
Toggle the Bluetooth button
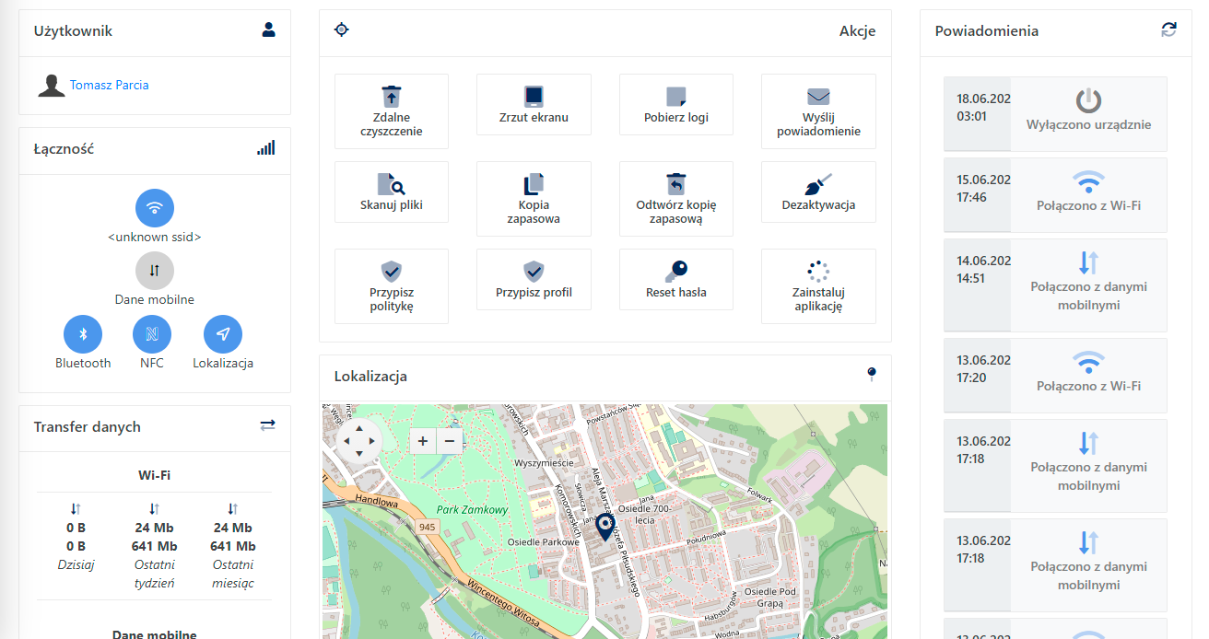tap(83, 334)
